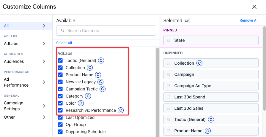This screenshot has height=137, width=266.
Task: Click the drag handle for selected Product Name
Action: pyautogui.click(x=169, y=131)
